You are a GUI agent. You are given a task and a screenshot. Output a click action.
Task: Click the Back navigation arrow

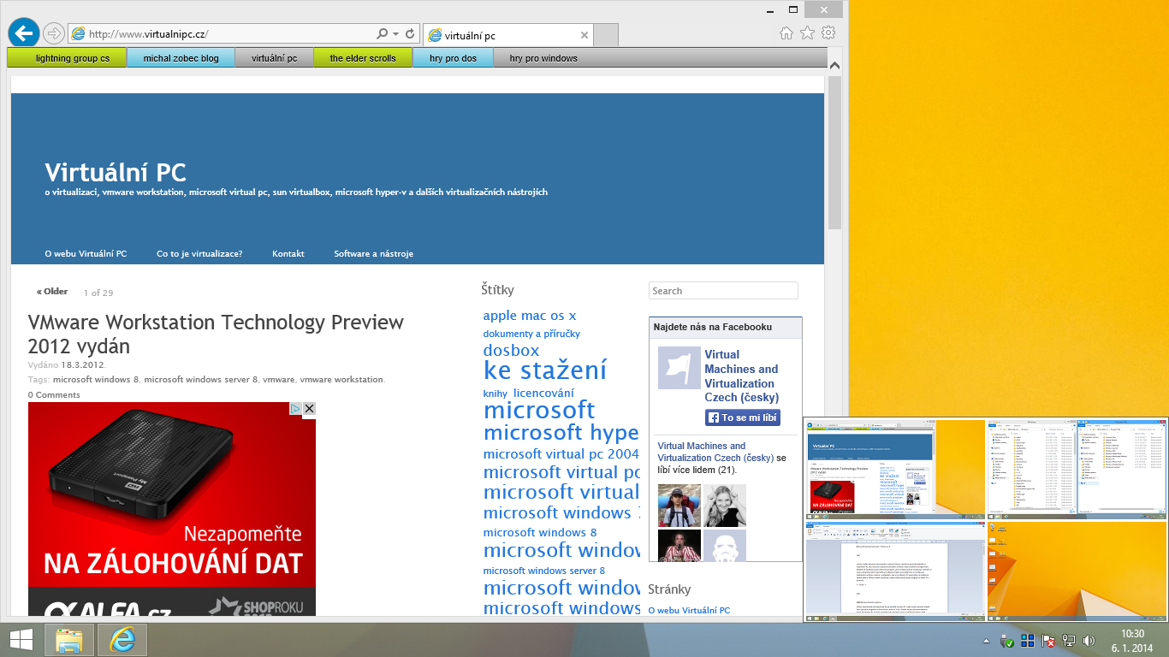(23, 33)
